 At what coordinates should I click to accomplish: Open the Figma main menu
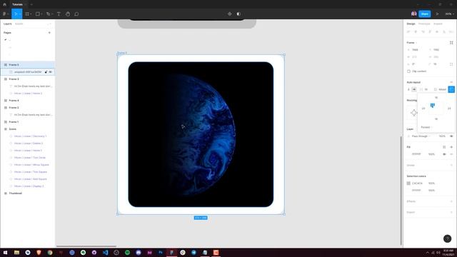coord(4,14)
